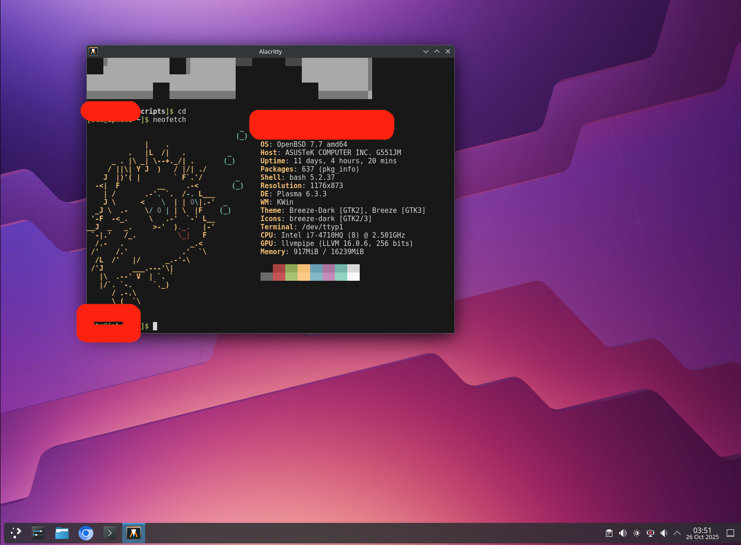The width and height of the screenshot is (741, 545).
Task: Click the GPU line showing llvmpipe
Action: (337, 244)
